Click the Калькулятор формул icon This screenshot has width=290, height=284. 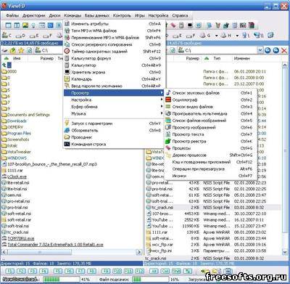point(67,58)
